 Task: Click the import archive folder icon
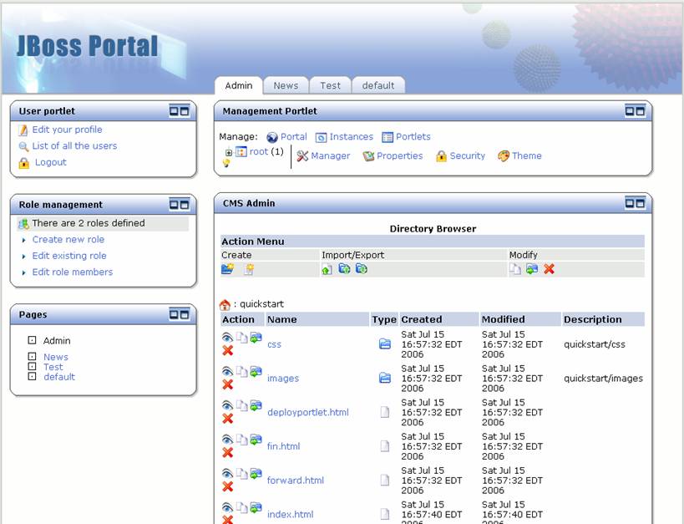pos(344,269)
